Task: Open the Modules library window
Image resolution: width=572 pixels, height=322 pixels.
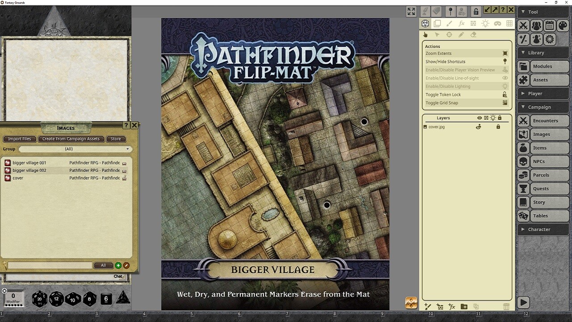Action: 543,66
